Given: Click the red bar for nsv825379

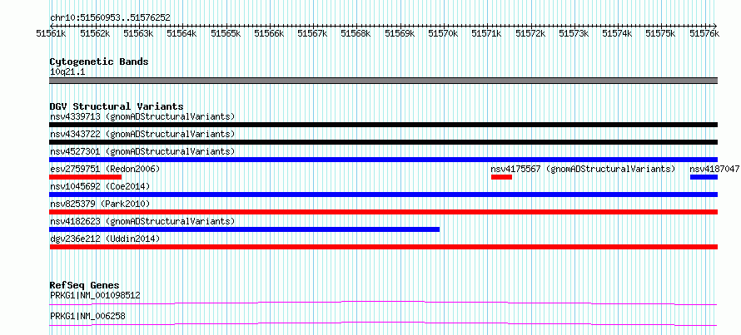Looking at the screenshot, I should 383,212.
